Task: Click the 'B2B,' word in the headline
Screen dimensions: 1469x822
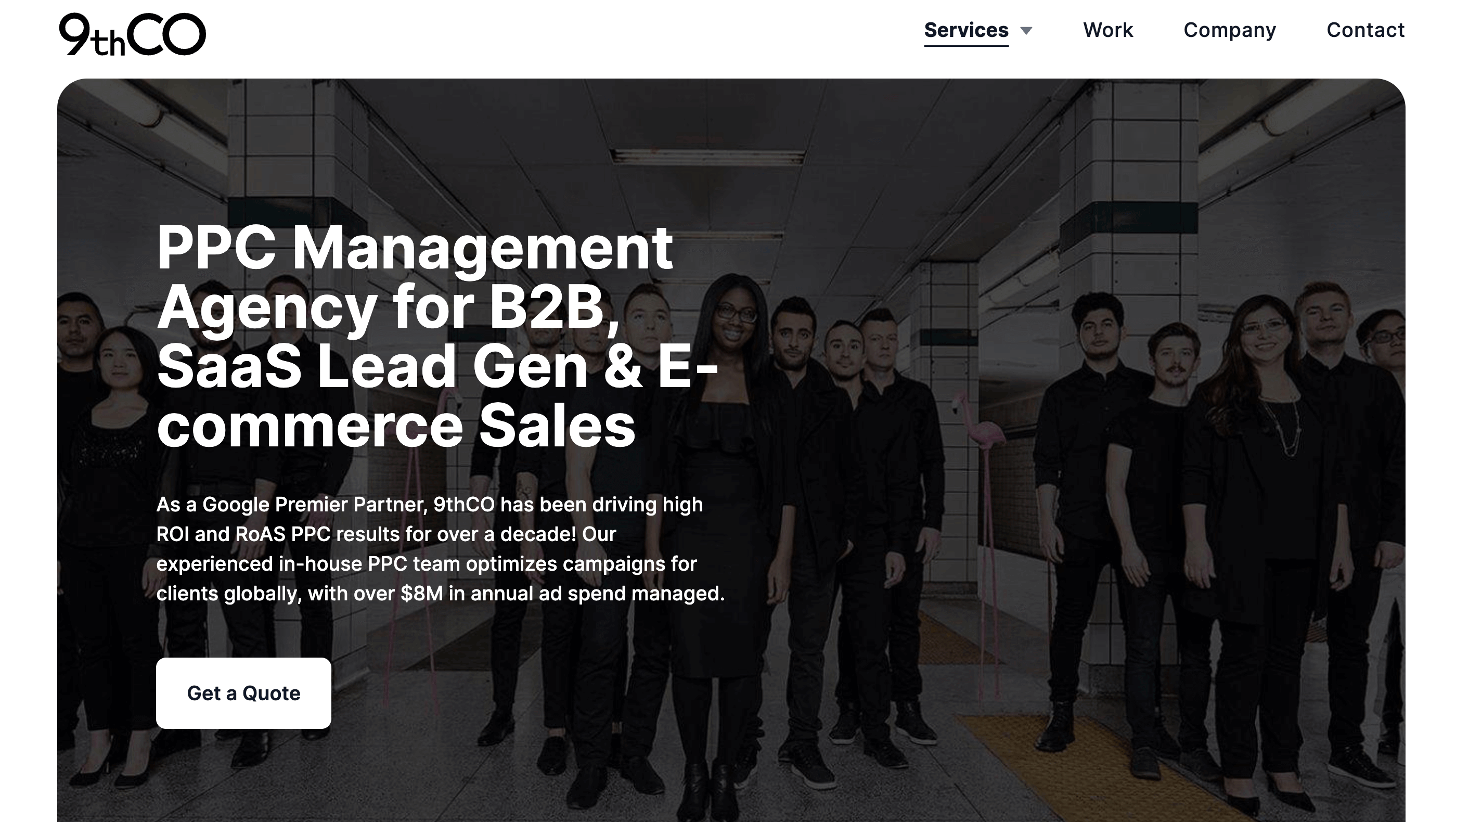Action: click(555, 309)
